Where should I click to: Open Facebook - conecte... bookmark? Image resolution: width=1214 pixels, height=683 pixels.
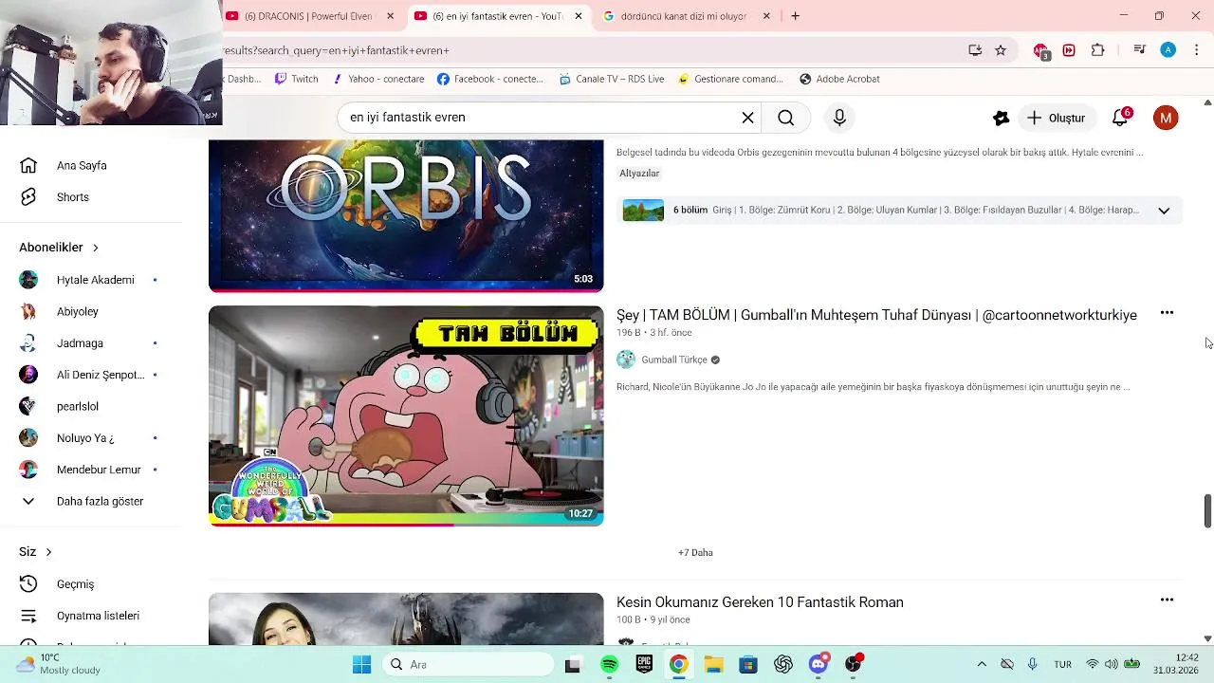[490, 79]
